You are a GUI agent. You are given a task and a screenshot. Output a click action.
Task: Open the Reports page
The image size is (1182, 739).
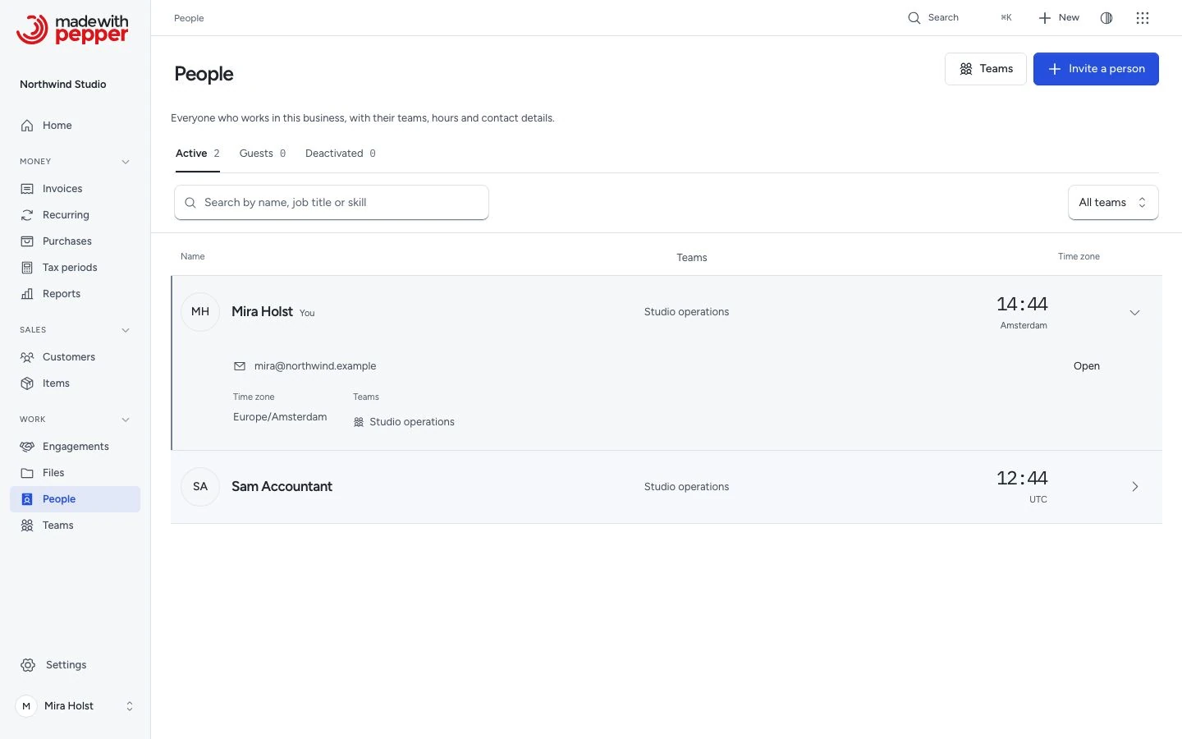pyautogui.click(x=75, y=294)
